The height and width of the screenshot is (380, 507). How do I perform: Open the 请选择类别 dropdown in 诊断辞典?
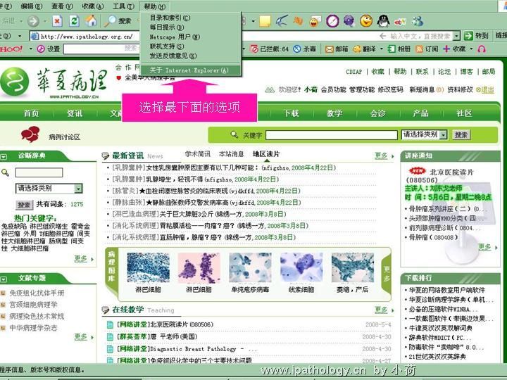point(78,189)
